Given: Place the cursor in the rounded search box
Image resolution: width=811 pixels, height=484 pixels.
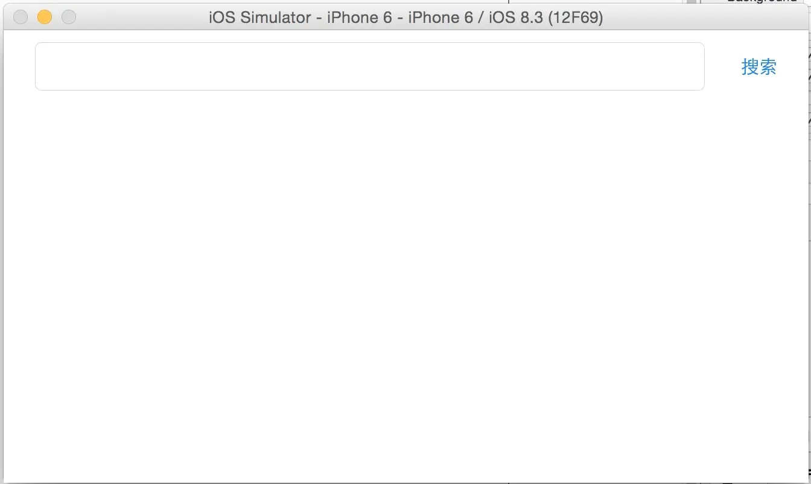Looking at the screenshot, I should 369,66.
